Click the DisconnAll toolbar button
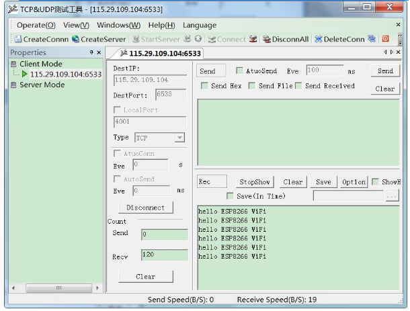410x311 pixels. 286,39
